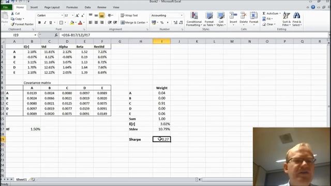
Task: Switch to the Page Layout tab
Action: click(52, 7)
